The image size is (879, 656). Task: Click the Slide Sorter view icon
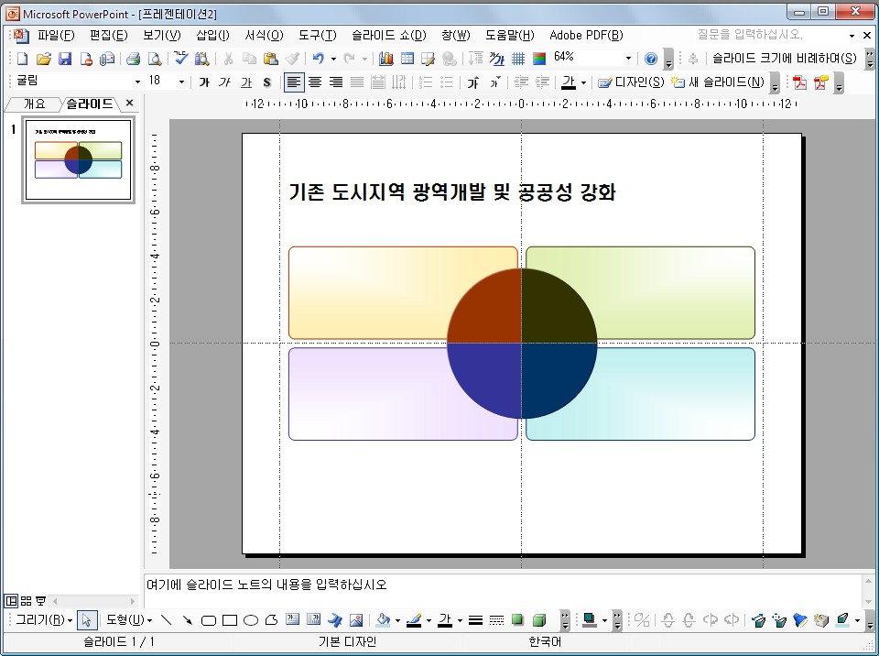[26, 601]
